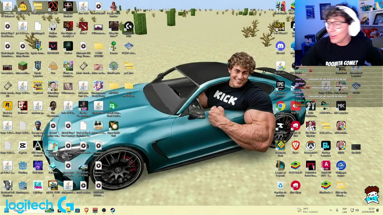Open Umamusume Pretty Derby shortcut
Viewport: 383px width, 215px height.
pyautogui.click(x=98, y=89)
